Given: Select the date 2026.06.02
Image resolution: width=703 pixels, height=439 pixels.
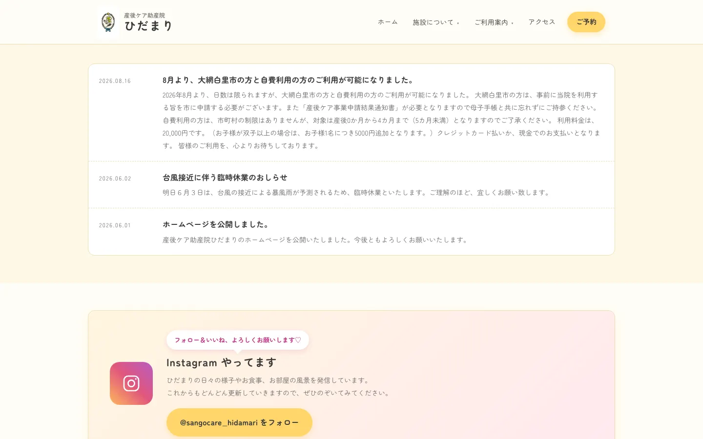Looking at the screenshot, I should [115, 179].
